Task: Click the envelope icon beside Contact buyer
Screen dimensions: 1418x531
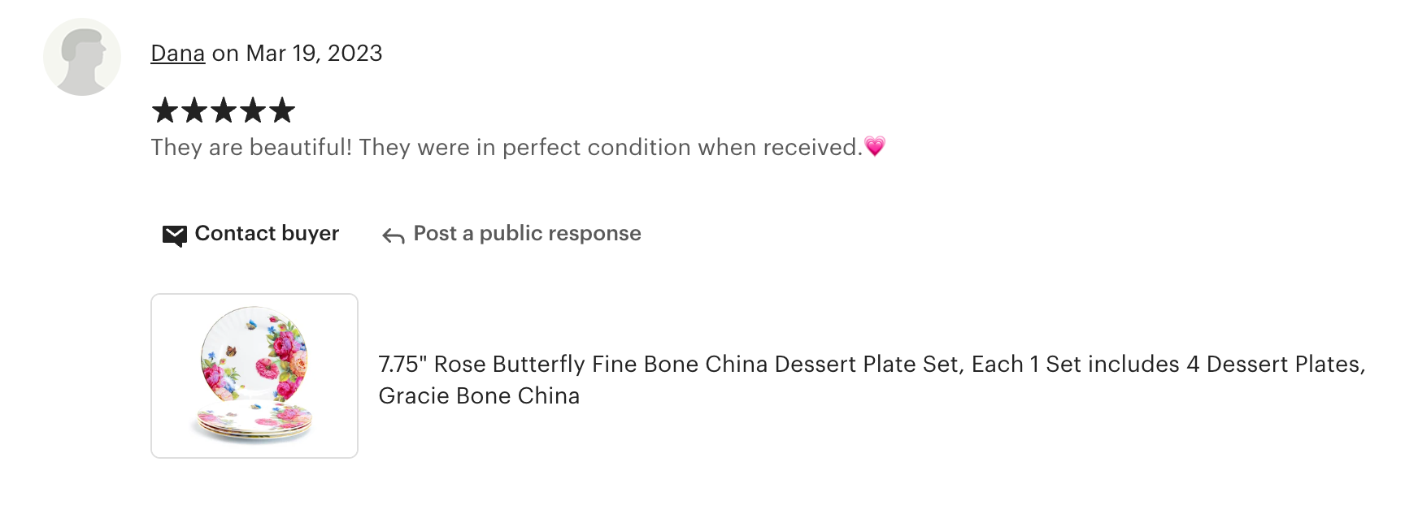Action: coord(174,235)
